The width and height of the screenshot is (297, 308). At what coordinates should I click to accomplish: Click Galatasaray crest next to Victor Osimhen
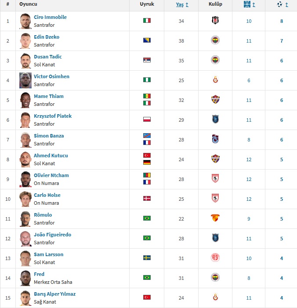click(x=215, y=80)
